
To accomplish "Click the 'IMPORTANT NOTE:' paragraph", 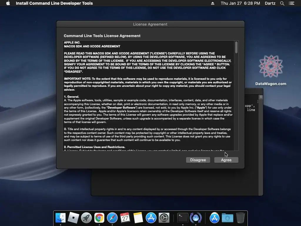I will pos(148,84).
